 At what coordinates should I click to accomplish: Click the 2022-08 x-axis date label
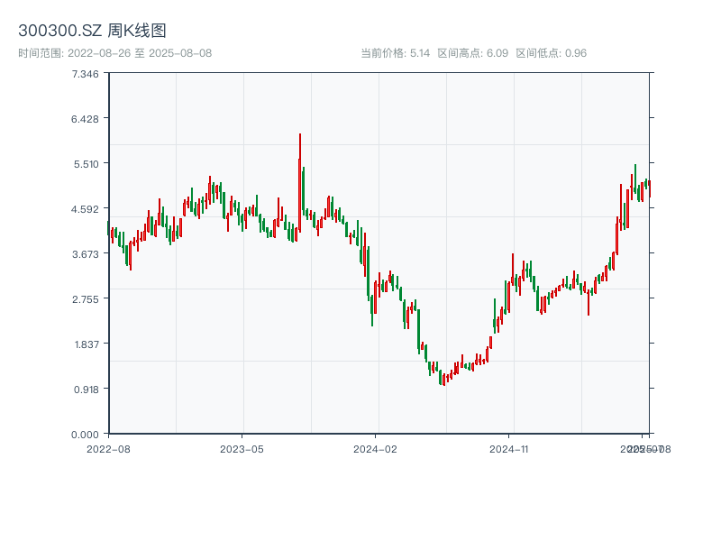tap(108, 448)
